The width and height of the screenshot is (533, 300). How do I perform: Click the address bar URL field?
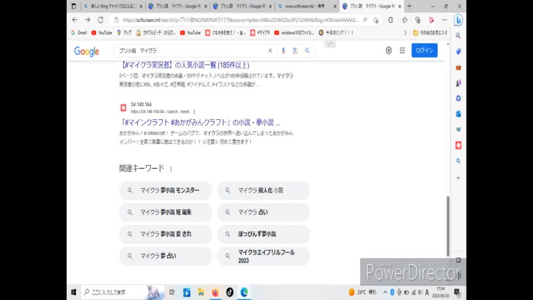click(x=240, y=20)
